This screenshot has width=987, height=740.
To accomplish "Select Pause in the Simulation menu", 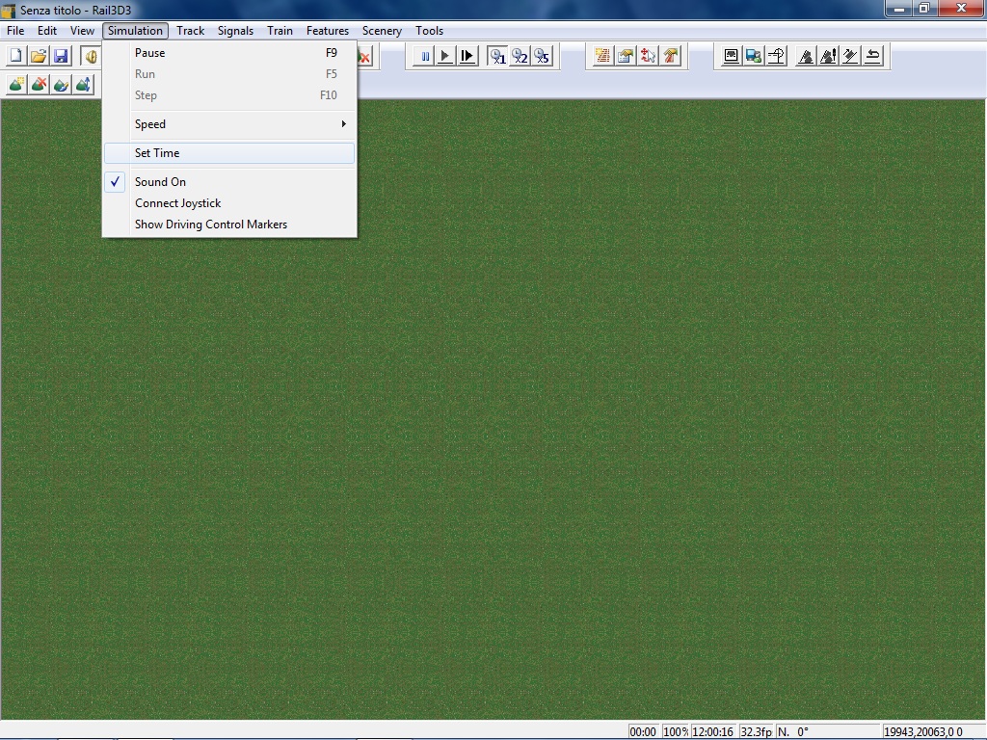I will (x=229, y=53).
